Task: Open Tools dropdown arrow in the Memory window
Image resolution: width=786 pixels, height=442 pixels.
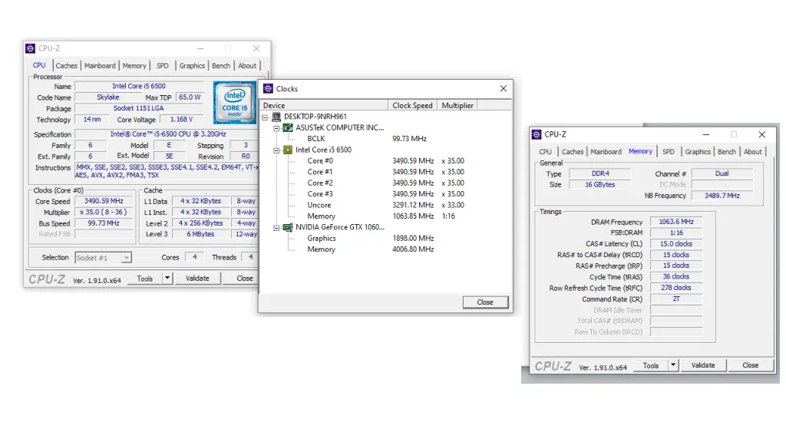Action: tap(673, 365)
